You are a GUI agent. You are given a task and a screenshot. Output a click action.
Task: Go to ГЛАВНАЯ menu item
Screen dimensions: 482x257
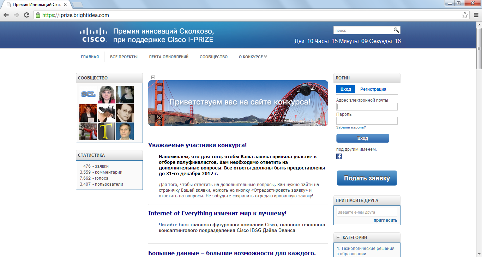point(90,57)
